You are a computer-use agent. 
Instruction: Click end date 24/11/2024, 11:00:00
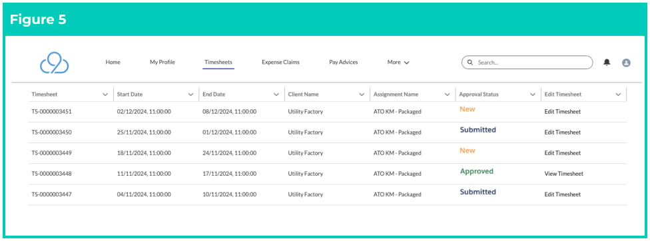[230, 153]
